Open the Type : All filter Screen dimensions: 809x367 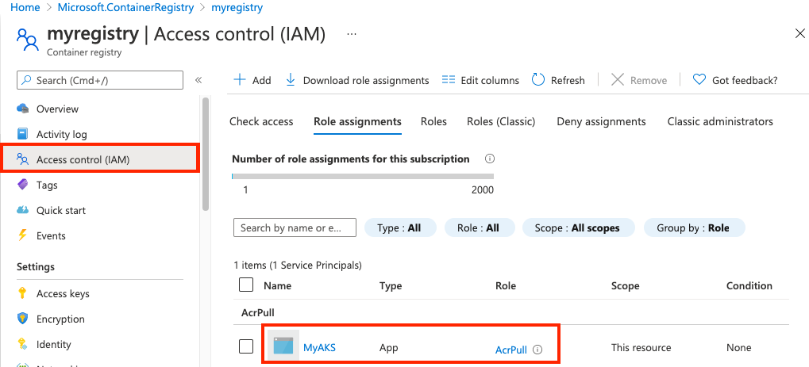(399, 227)
